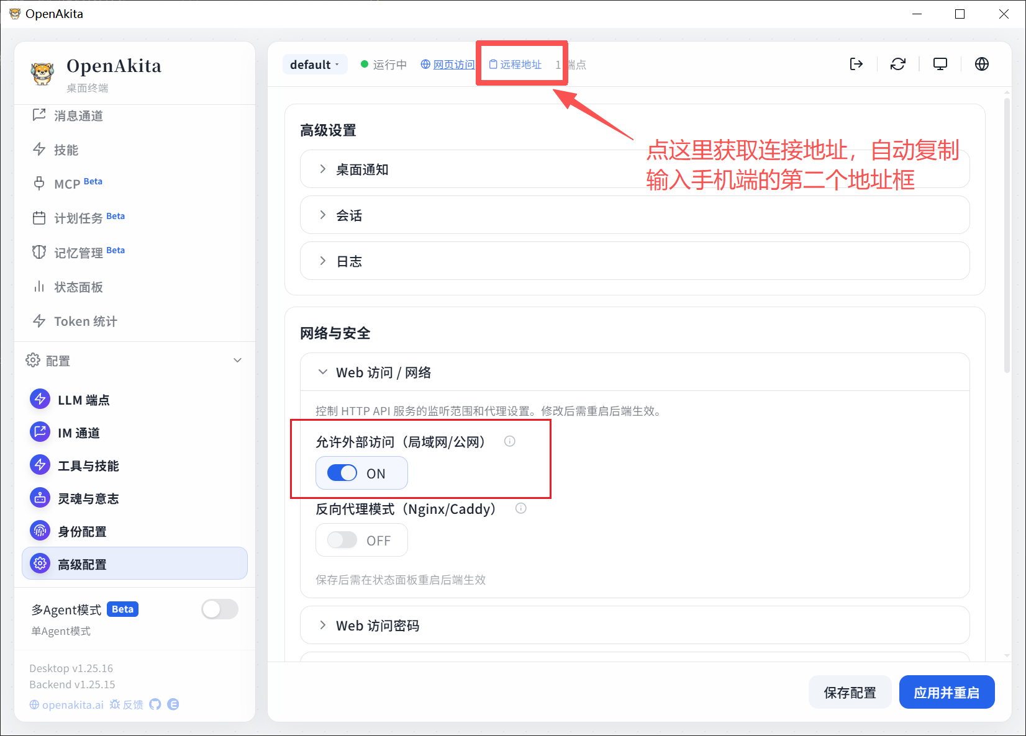Expand the 日志 settings row
Image resolution: width=1026 pixels, height=736 pixels.
click(x=635, y=261)
